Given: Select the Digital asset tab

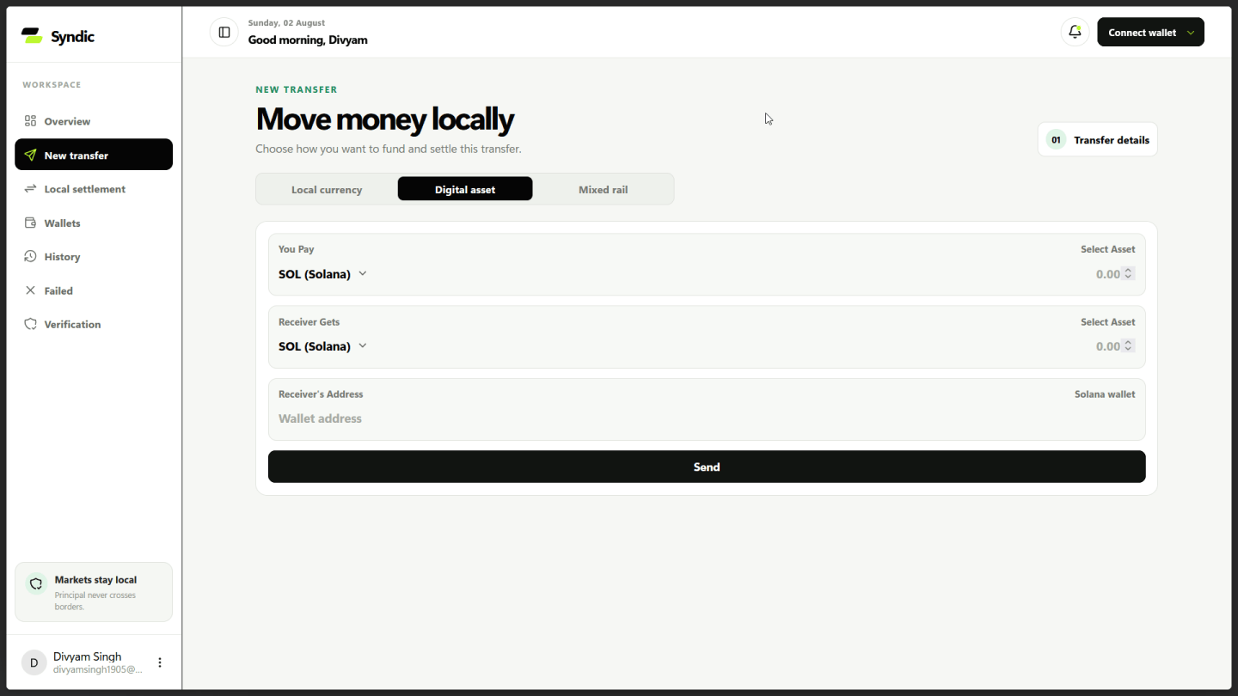Looking at the screenshot, I should coord(465,189).
